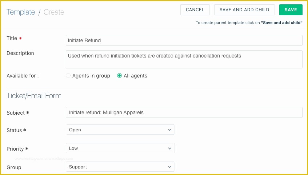Screen dimensions: 308x175
Task: Click the green SAVE button
Action: (291, 10)
